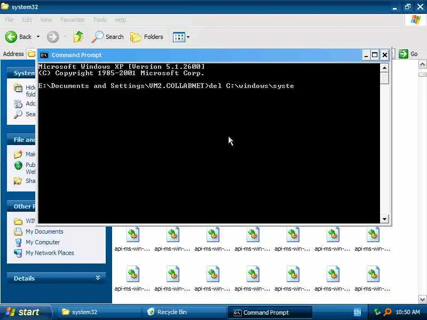Select first api-ms-win file in bottom row
Screen dimensions: 427x320
[132, 278]
